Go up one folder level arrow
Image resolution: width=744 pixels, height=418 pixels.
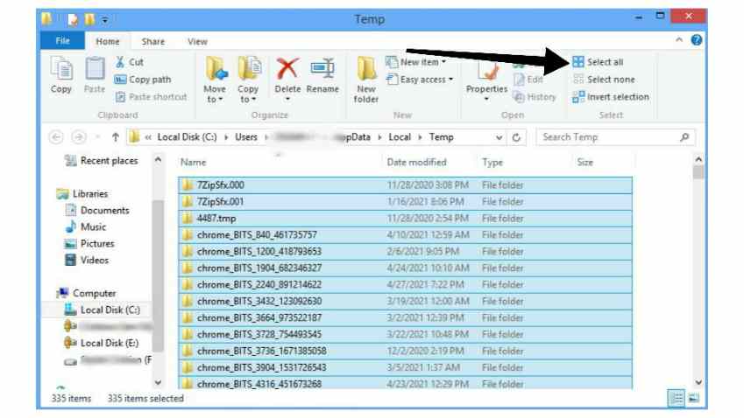click(x=116, y=137)
